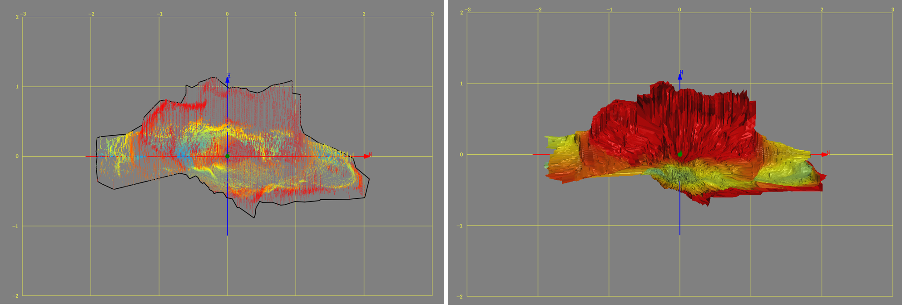Click vertical tick label '2' in left plot

tap(17, 17)
